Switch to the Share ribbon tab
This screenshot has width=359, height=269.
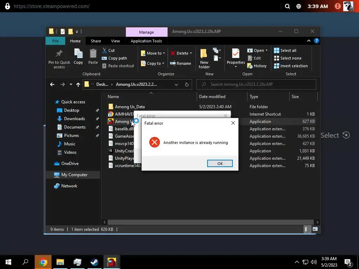click(96, 41)
